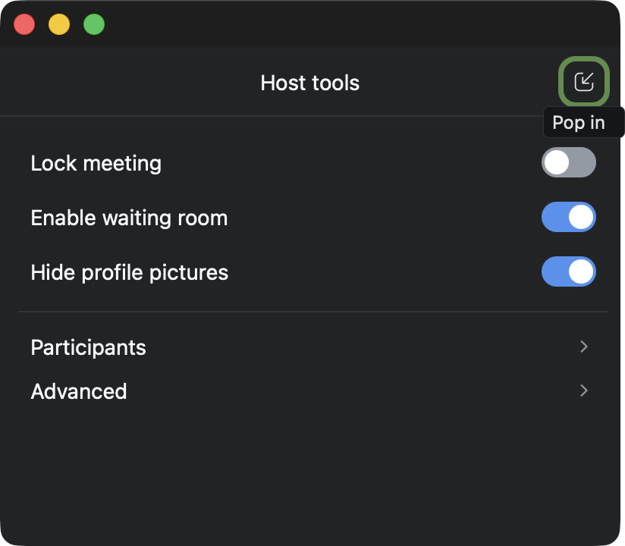625x546 pixels.
Task: Click the empty title bar area
Action: [341, 24]
